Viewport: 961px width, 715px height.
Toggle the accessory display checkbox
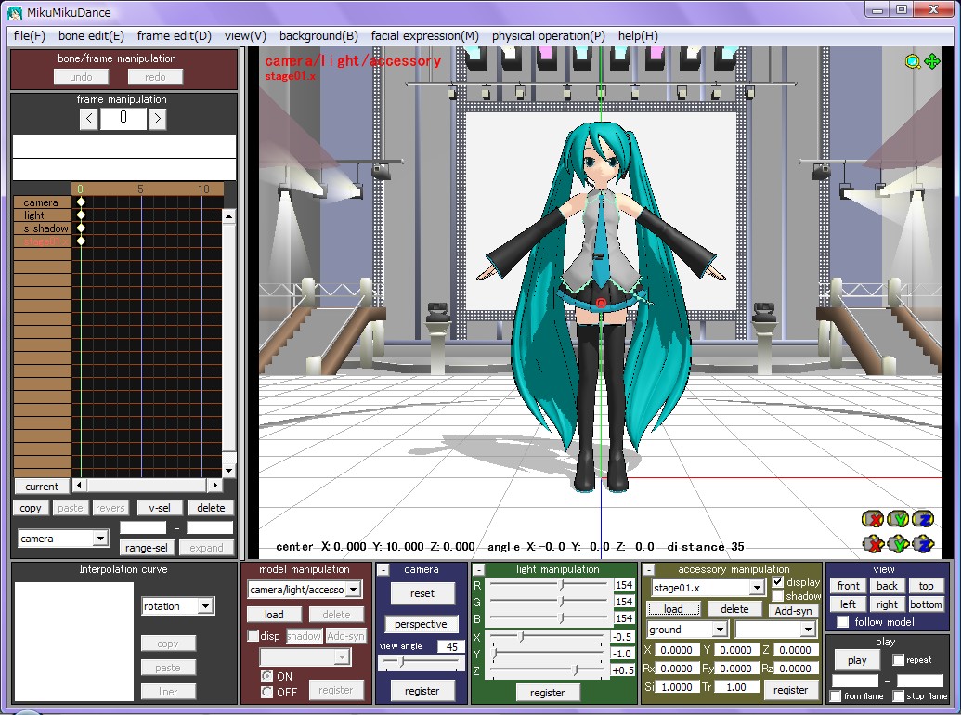point(778,581)
